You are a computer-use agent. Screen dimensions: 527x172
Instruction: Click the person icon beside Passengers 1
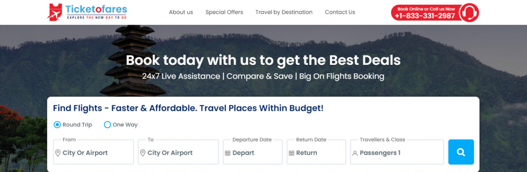pyautogui.click(x=355, y=153)
